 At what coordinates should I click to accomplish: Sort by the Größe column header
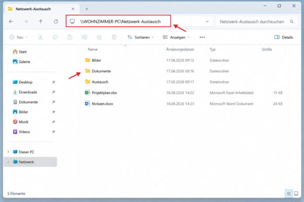point(267,49)
